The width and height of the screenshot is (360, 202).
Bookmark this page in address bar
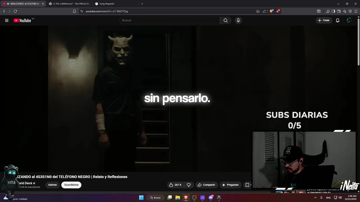pos(74,11)
